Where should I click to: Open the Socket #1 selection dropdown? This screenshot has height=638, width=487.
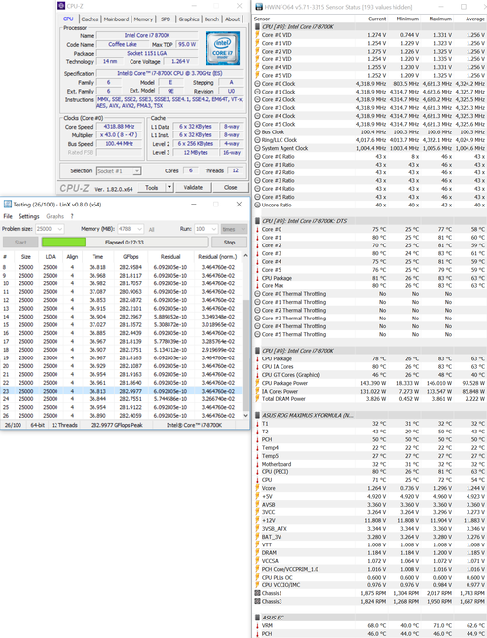point(119,171)
